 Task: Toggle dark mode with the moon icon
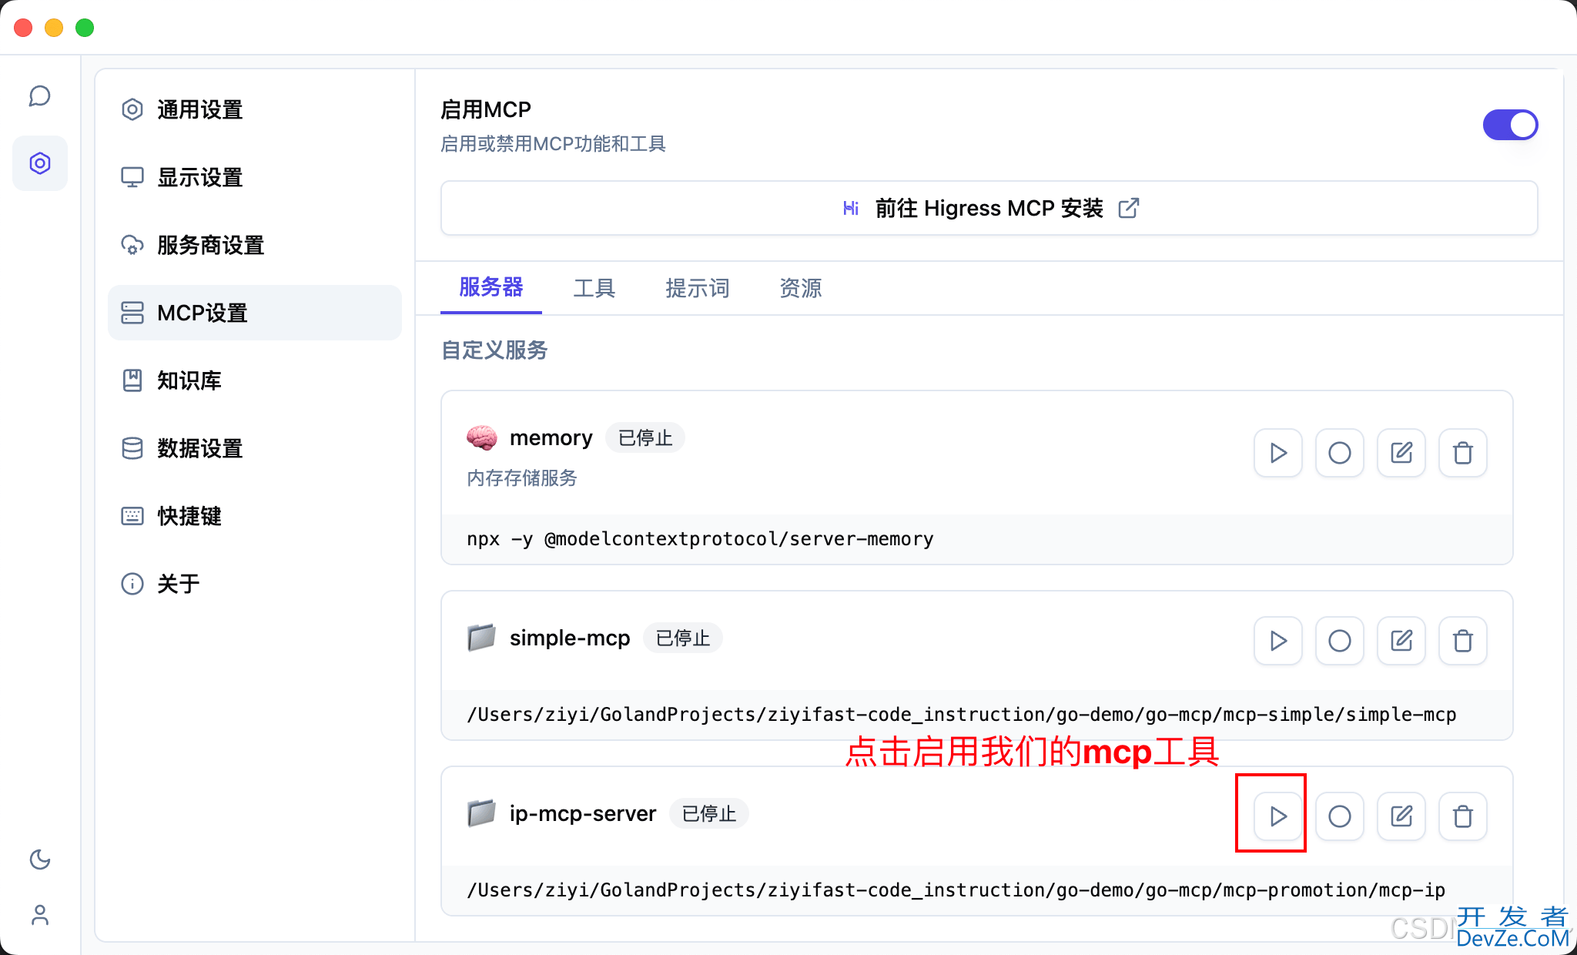(x=40, y=859)
